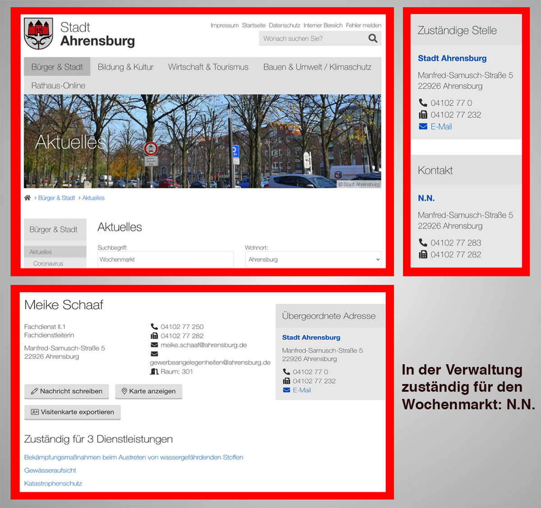The width and height of the screenshot is (541, 508).
Task: Click the Nachricht schreiben button
Action: (x=67, y=391)
